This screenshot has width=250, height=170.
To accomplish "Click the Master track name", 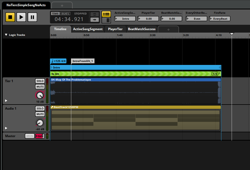I will coord(10,136).
